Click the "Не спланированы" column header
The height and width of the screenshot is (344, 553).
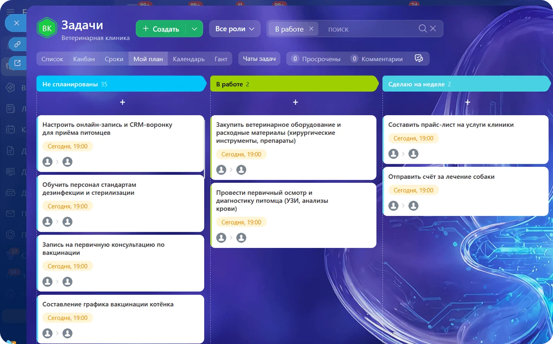pyautogui.click(x=121, y=84)
